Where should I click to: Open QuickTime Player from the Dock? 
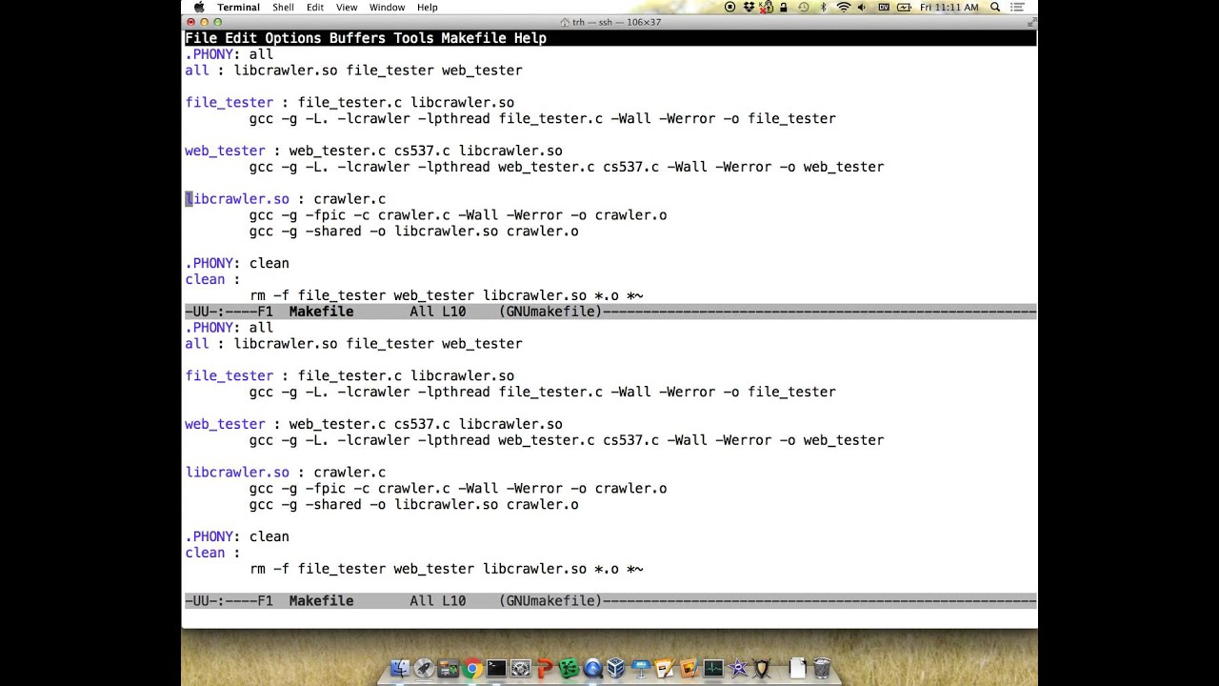click(x=592, y=668)
